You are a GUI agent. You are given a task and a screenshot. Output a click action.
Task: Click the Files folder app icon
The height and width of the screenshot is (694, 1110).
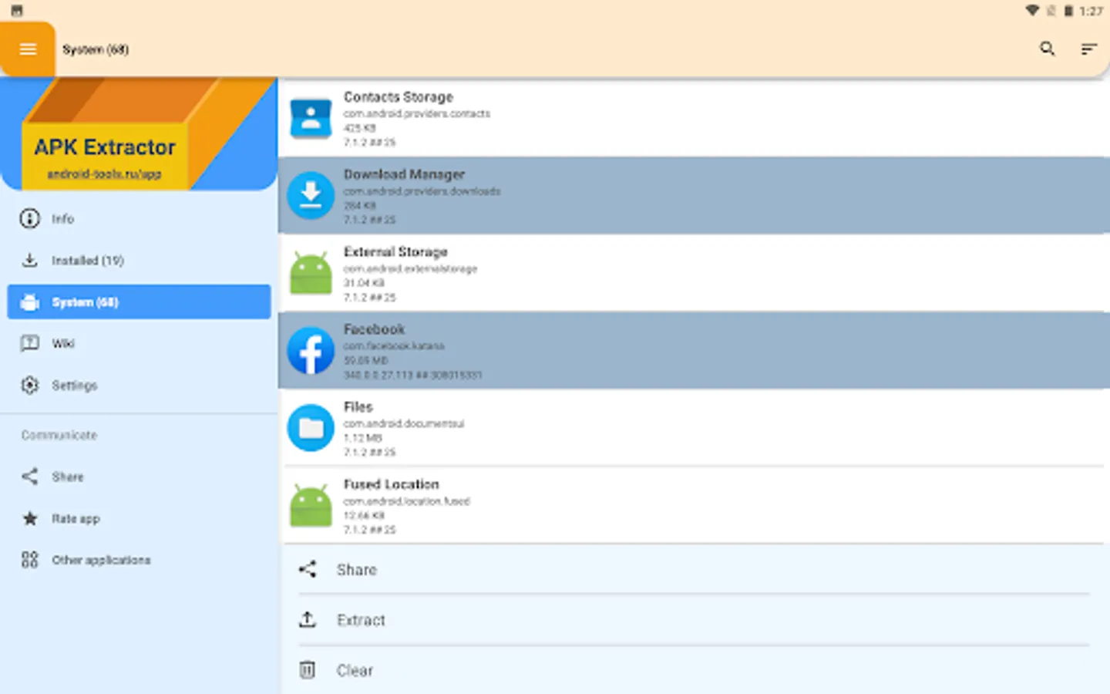pyautogui.click(x=311, y=427)
